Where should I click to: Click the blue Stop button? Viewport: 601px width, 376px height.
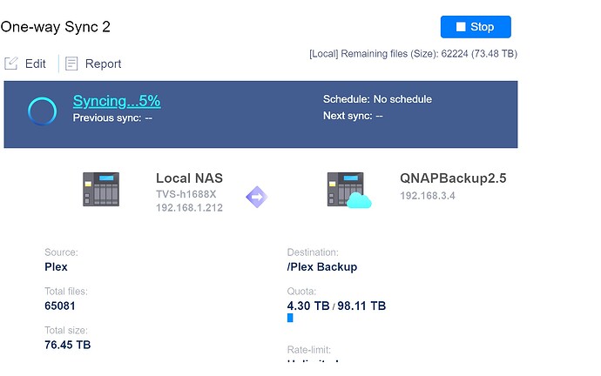(x=476, y=27)
